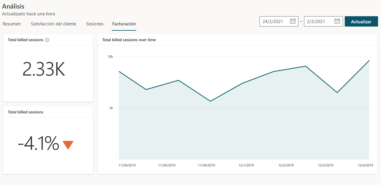Click the orange downward trend triangle
Viewport: 381px width, 185px height.
point(68,145)
